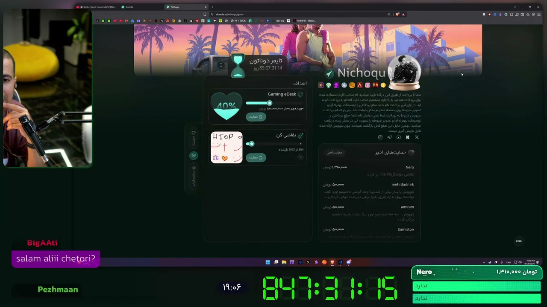Select the green diamond icon in the side rail

point(194,156)
